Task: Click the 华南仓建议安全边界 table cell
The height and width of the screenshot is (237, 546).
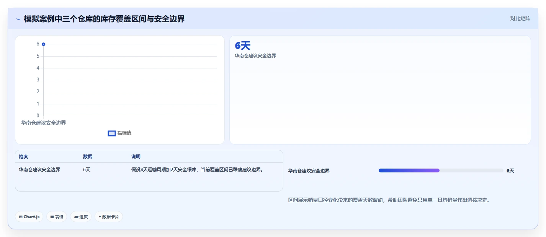Action: tap(39, 170)
